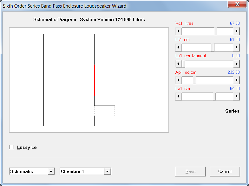Viewport: 249px width, 186px height.
Task: Decrease Ap1 sq cm with left arrow
Action: click(179, 80)
